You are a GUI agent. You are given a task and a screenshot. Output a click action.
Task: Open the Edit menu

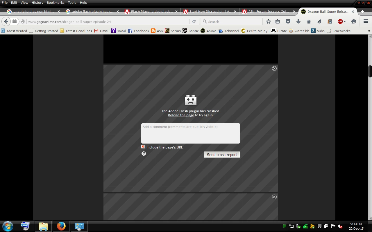point(14,3)
